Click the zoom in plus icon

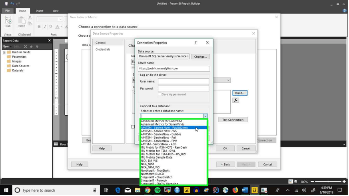click(x=344, y=182)
